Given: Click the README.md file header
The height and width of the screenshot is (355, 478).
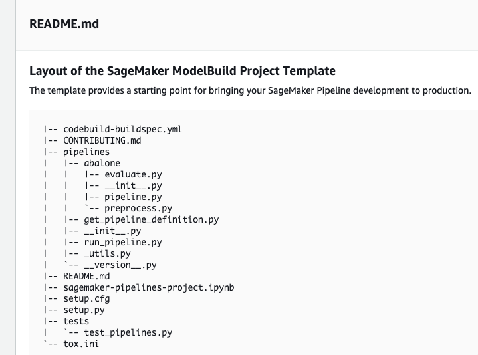Looking at the screenshot, I should (x=64, y=24).
